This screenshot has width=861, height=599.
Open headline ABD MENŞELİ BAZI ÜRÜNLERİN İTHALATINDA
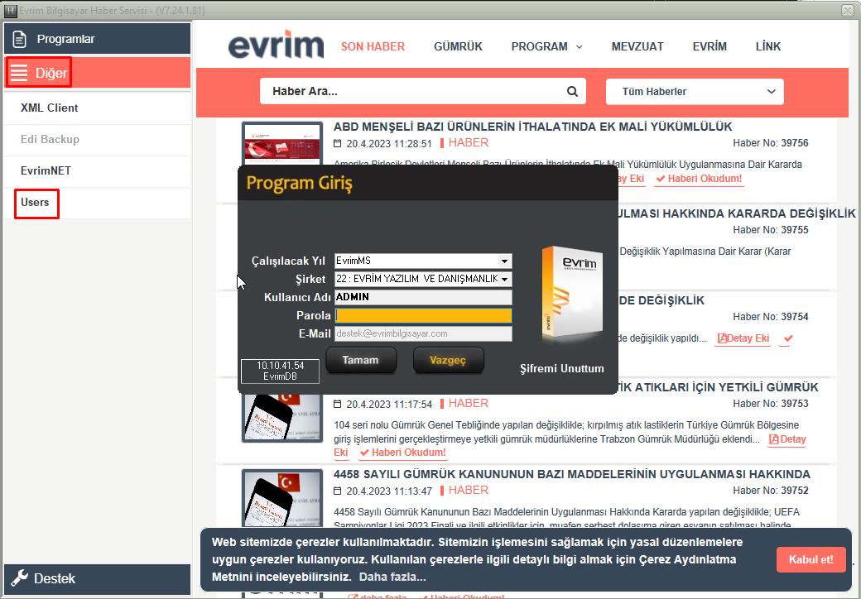tap(532, 127)
